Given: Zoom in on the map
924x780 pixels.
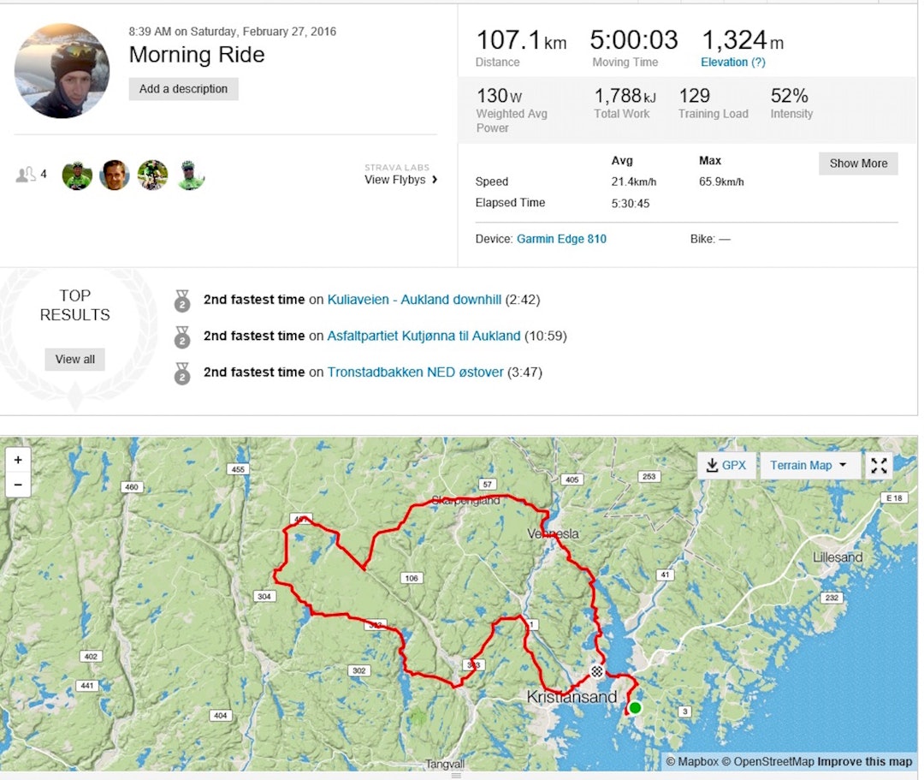Looking at the screenshot, I should pyautogui.click(x=18, y=460).
